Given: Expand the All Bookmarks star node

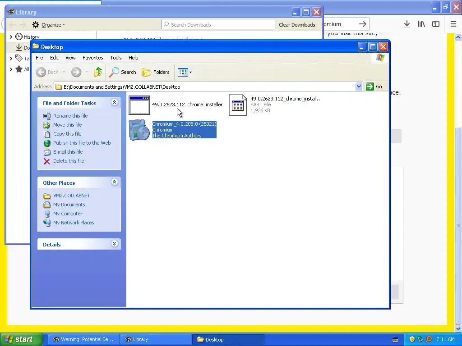Looking at the screenshot, I should click(11, 69).
